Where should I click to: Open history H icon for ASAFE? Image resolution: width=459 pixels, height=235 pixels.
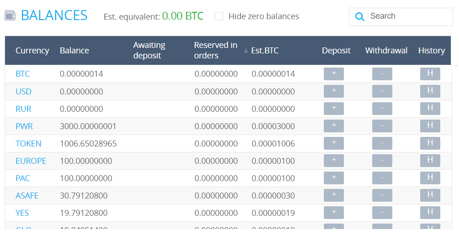point(430,195)
